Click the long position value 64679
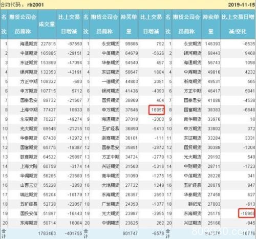Viewport: 256px width, 239px height. [x=132, y=53]
